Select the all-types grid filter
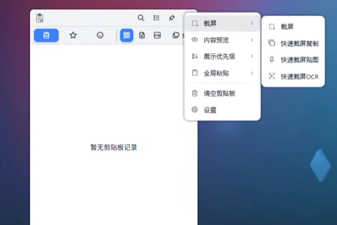This screenshot has height=225, width=337. (x=127, y=35)
